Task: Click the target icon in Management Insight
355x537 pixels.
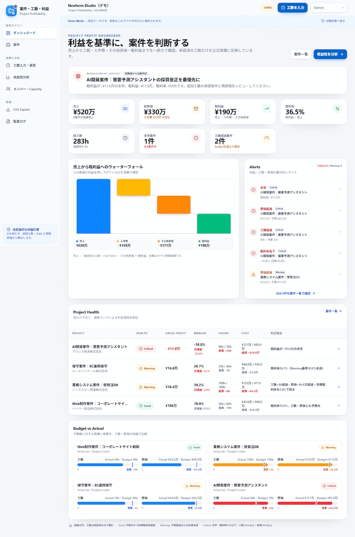Action: click(78, 76)
